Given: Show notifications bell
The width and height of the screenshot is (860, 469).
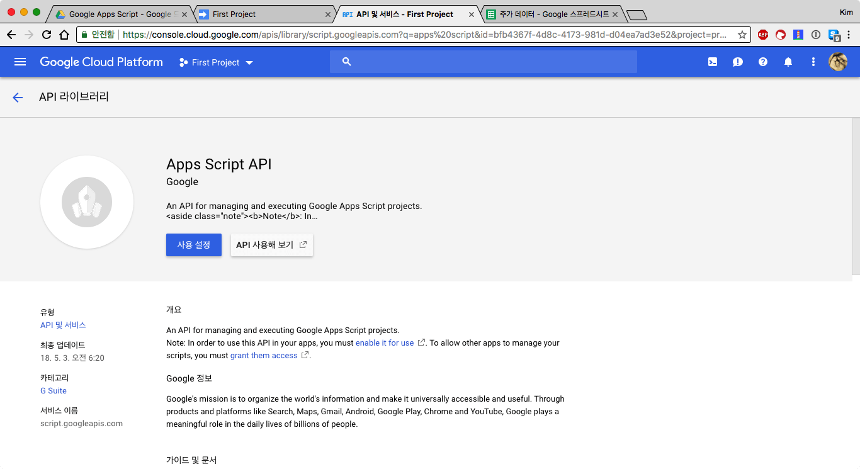Looking at the screenshot, I should (x=788, y=62).
